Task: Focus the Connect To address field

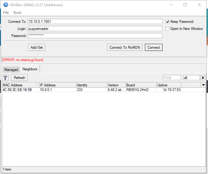Action: tap(95, 22)
